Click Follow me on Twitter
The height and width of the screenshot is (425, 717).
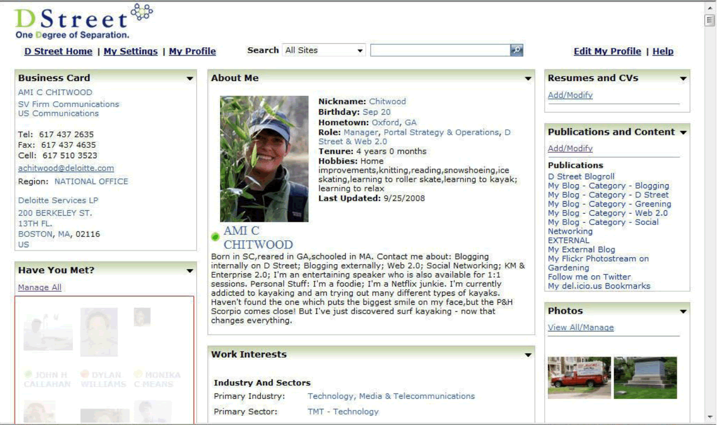(589, 277)
